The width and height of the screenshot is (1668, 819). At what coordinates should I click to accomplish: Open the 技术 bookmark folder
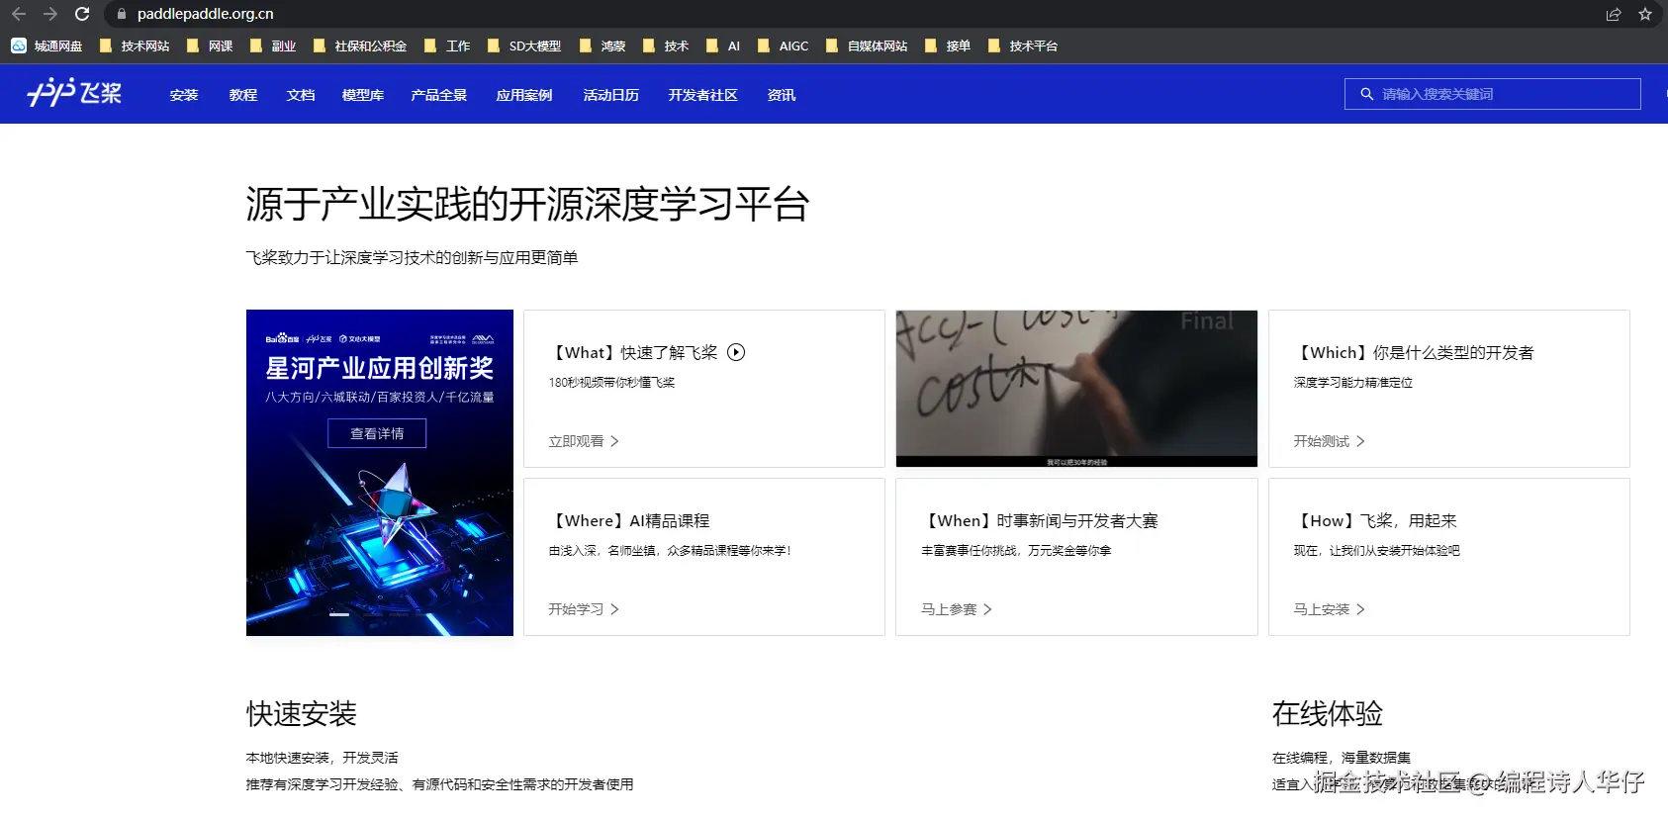pos(666,45)
